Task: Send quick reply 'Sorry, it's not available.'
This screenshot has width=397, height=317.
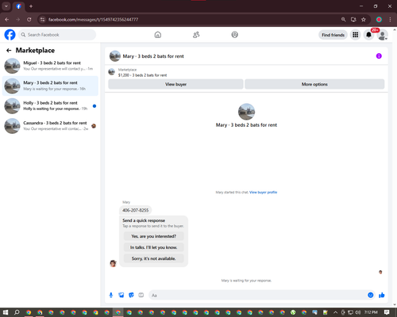Action: point(153,258)
